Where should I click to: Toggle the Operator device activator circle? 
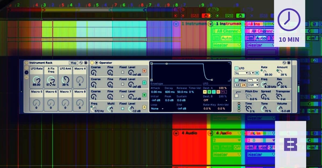coord(92,63)
